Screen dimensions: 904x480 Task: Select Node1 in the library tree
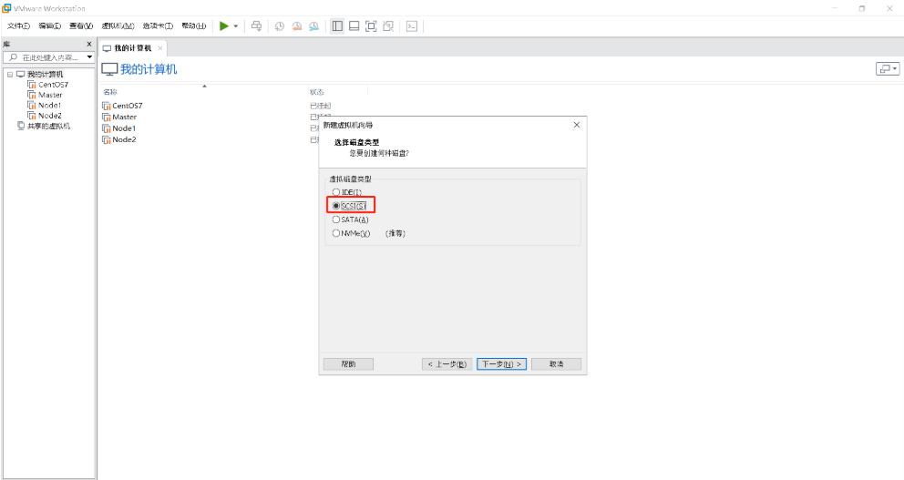49,106
